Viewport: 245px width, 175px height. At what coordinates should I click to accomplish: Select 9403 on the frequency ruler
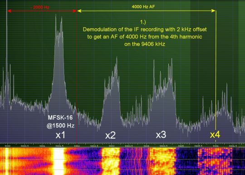(112, 146)
